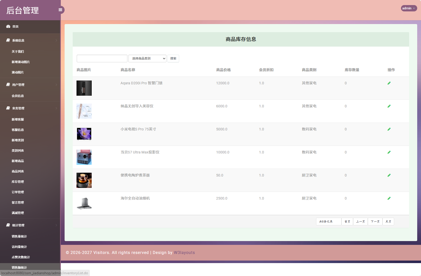Follow the W3layouts footer link

coord(184,253)
